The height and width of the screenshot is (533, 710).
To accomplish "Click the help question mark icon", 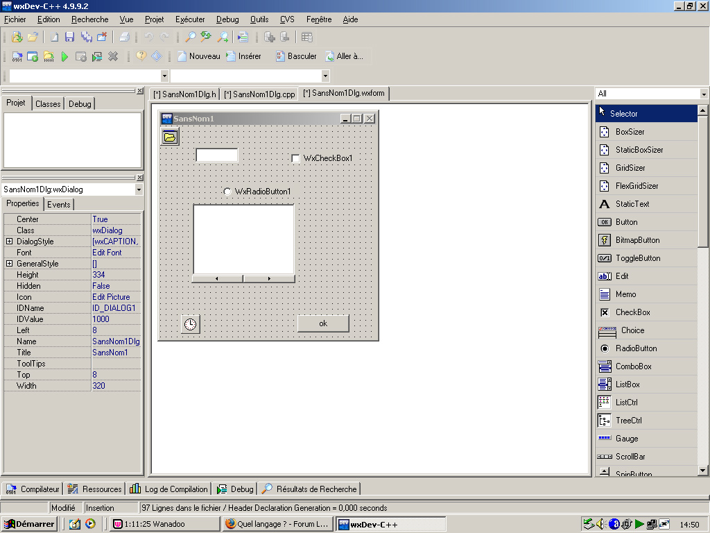I will pos(141,56).
